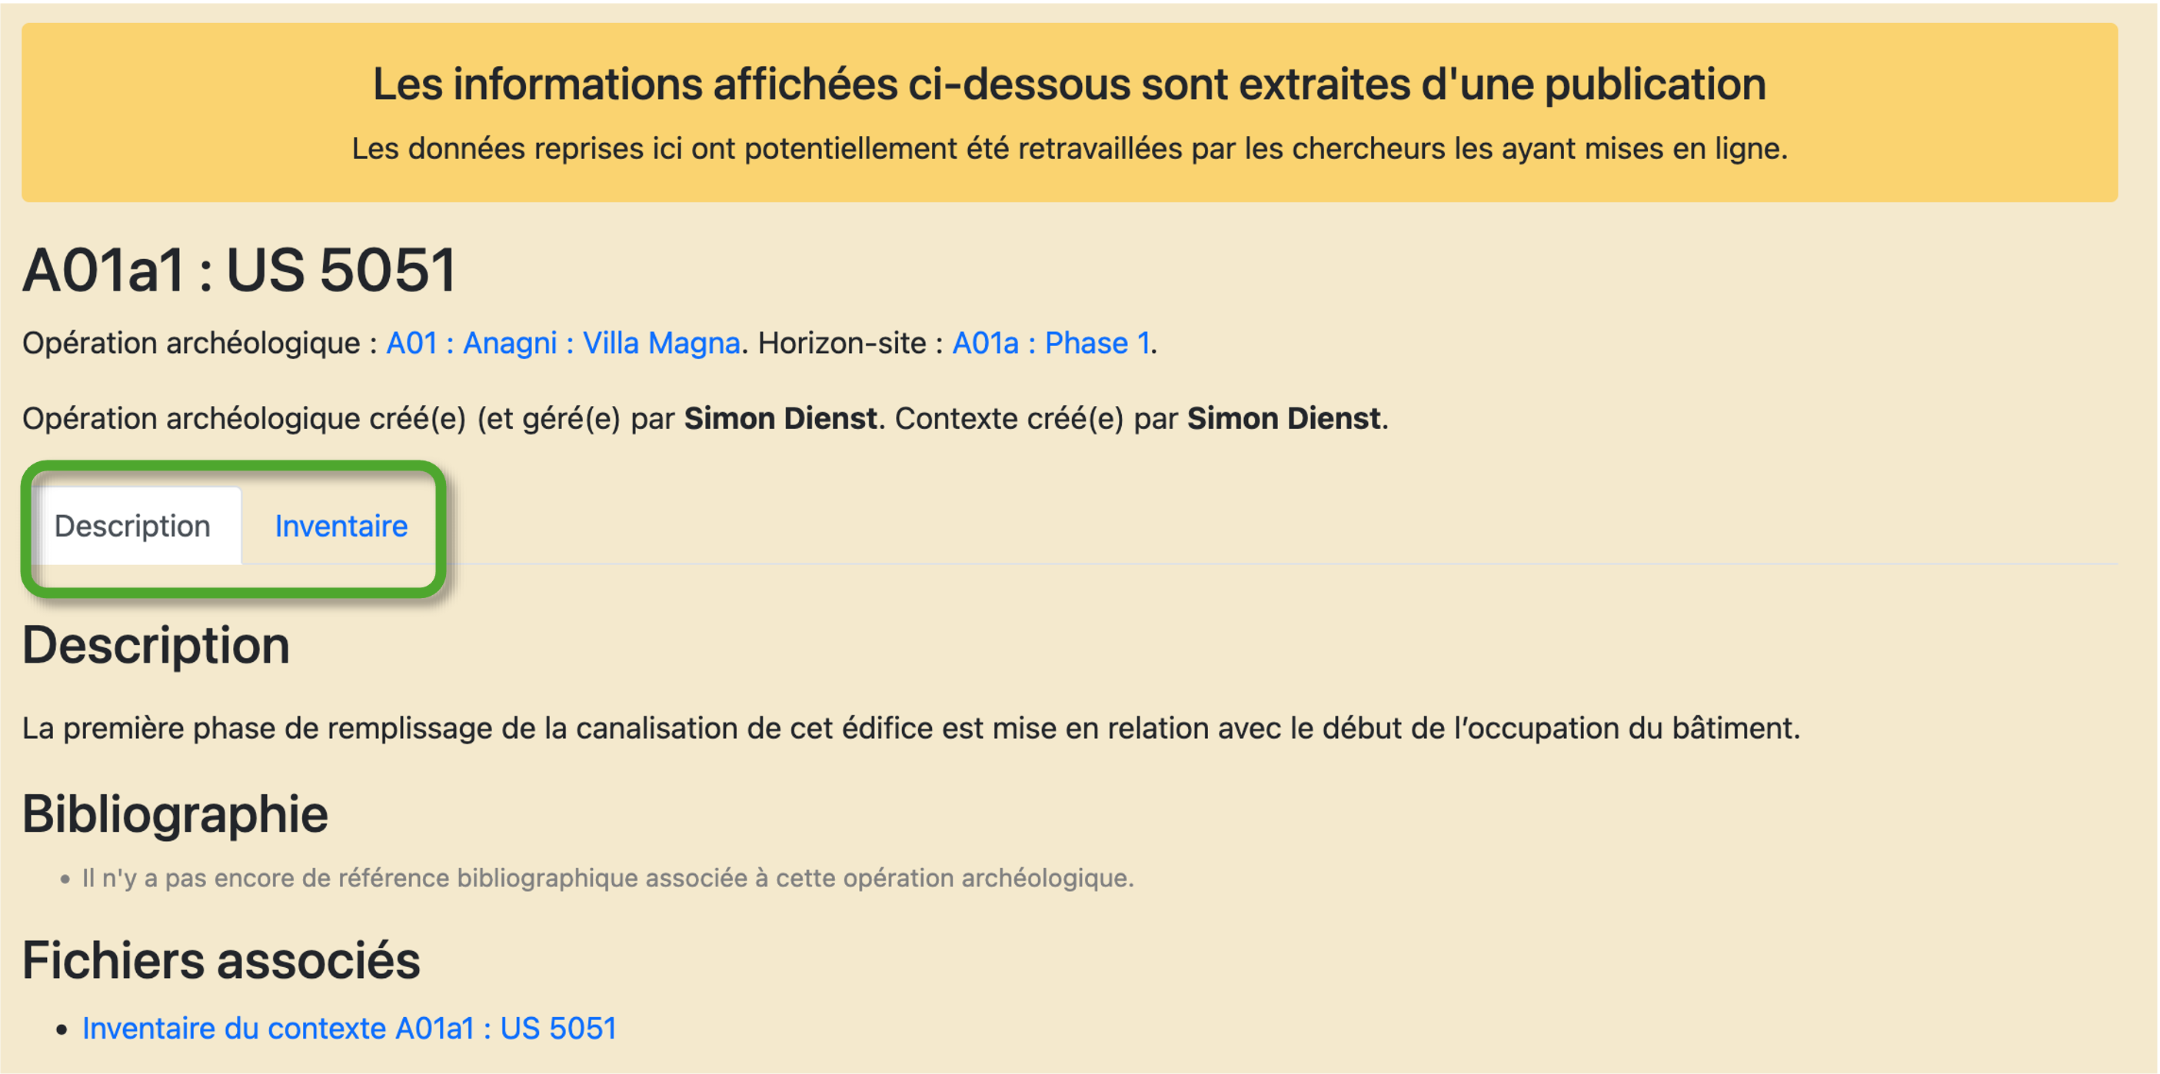
Task: Click the missing bibliographic reference note
Action: pyautogui.click(x=607, y=878)
